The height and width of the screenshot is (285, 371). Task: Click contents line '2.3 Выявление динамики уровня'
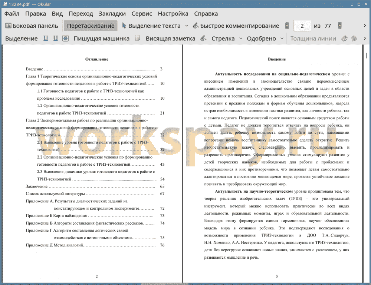pyautogui.click(x=96, y=172)
